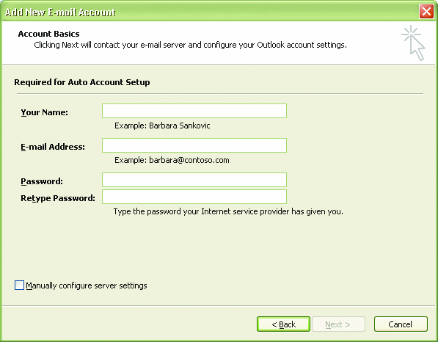This screenshot has width=438, height=342.
Task: Focus the Your Name text field
Action: pyautogui.click(x=194, y=111)
